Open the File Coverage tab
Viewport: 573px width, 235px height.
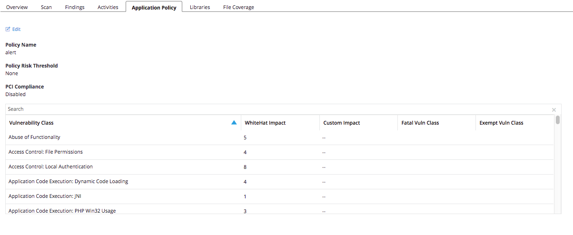tap(238, 7)
